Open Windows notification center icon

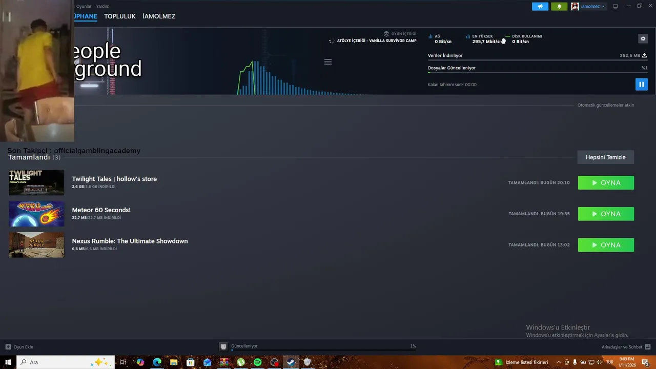646,362
